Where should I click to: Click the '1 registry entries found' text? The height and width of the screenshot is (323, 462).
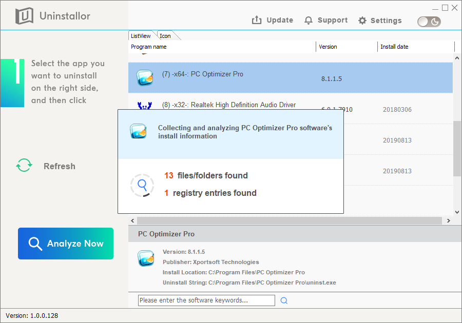210,193
